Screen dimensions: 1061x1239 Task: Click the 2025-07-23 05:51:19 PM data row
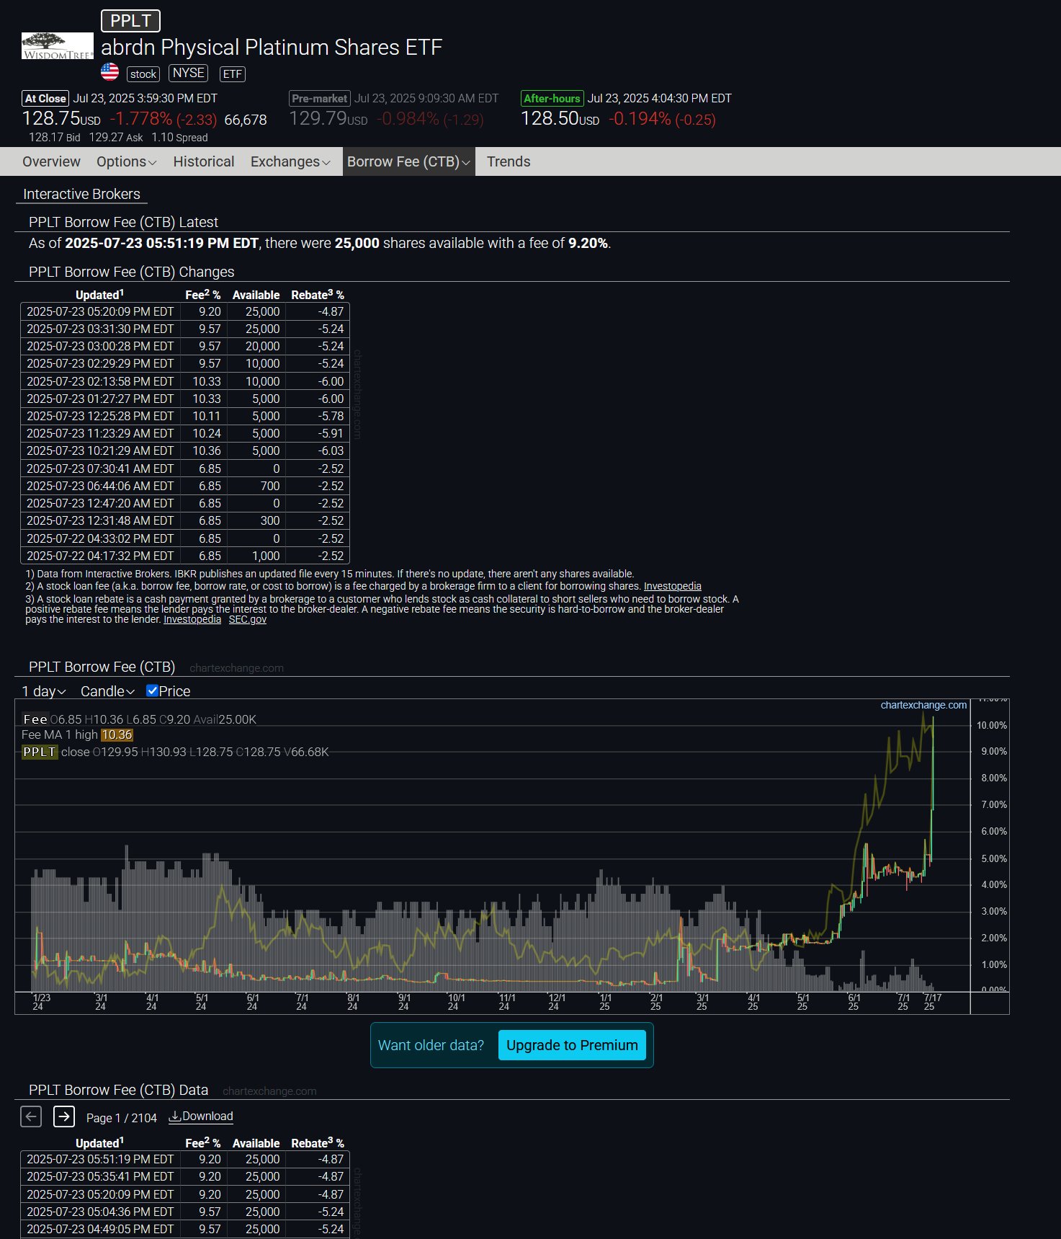pos(185,1159)
